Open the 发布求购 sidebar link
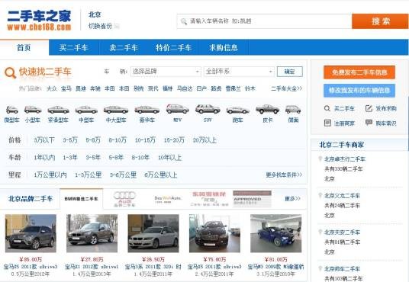Screen dimensions: 409x282 386,108
